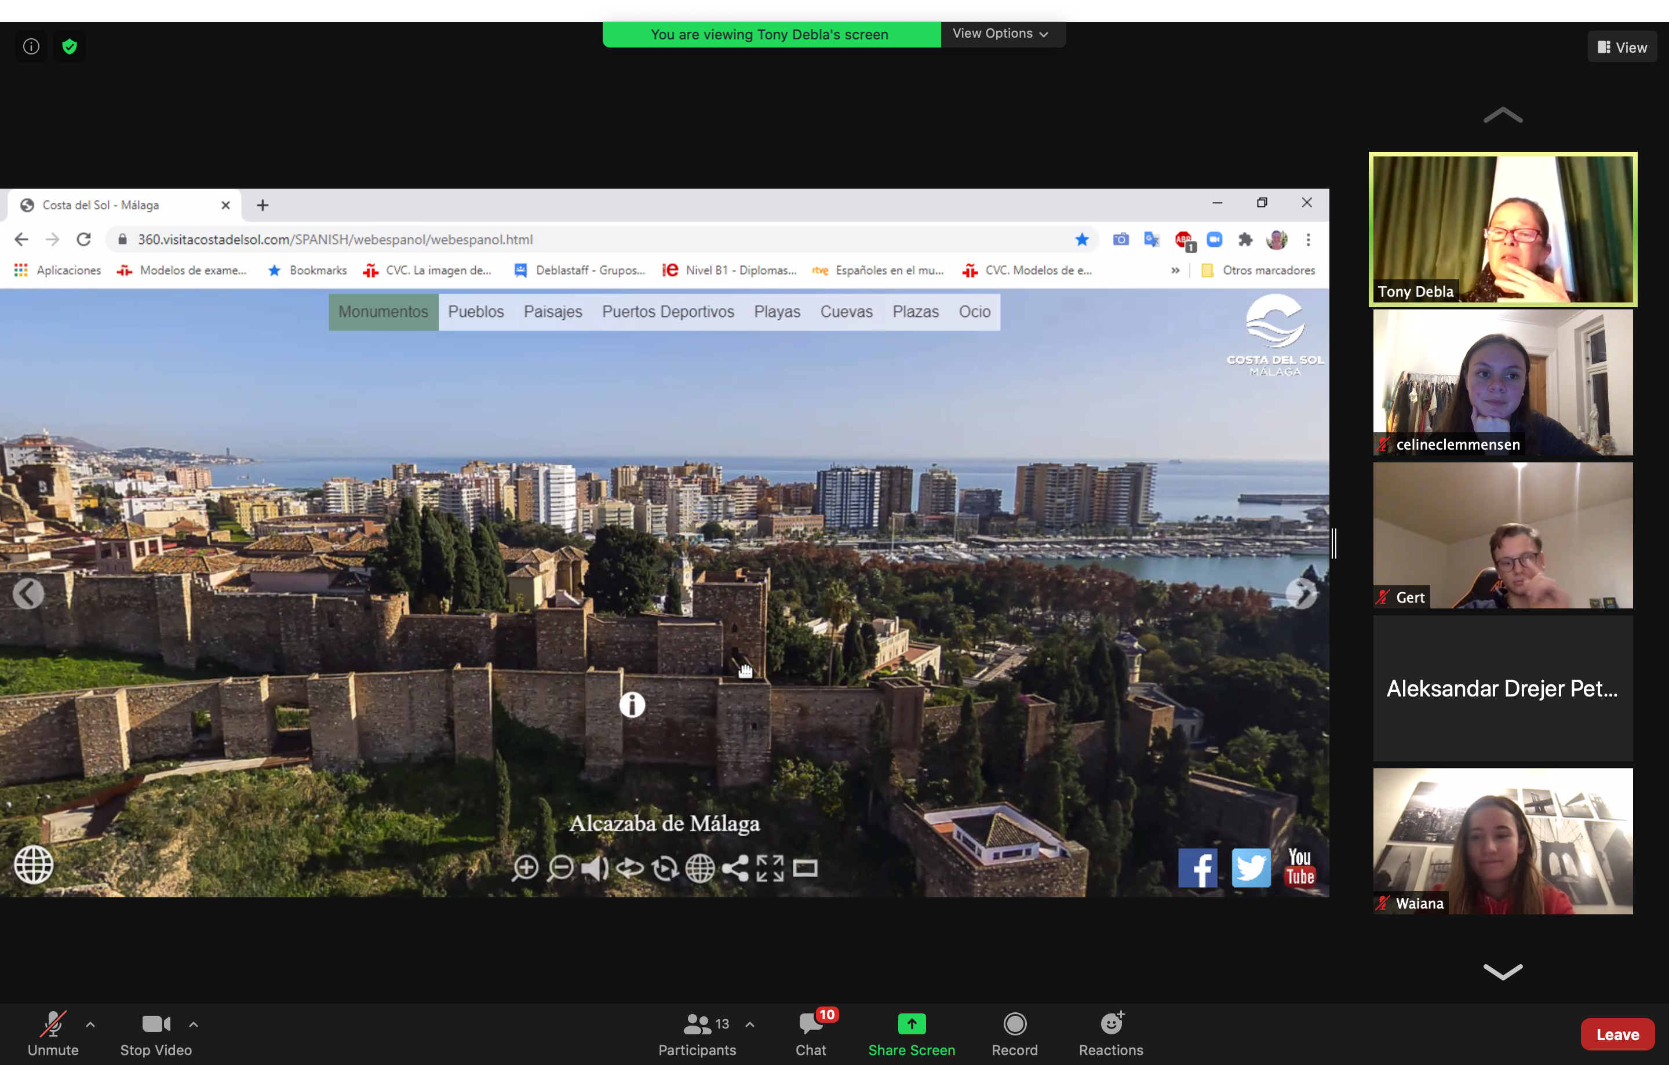
Task: Open the meeting information icon
Action: click(31, 46)
